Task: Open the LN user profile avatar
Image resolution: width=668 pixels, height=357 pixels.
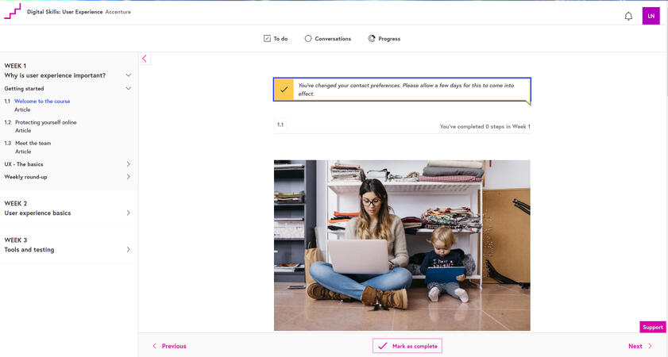Action: pyautogui.click(x=651, y=16)
